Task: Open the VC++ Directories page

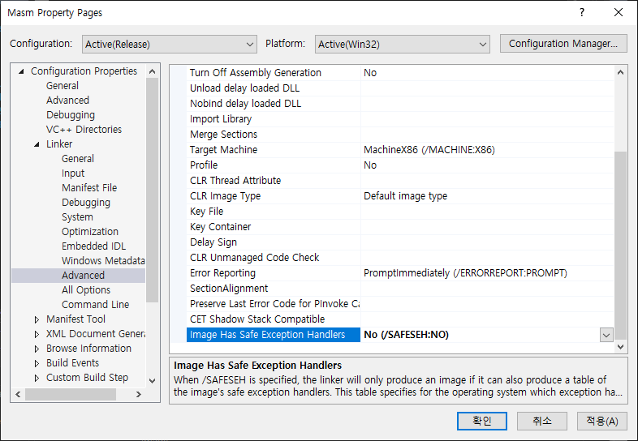Action: [84, 130]
